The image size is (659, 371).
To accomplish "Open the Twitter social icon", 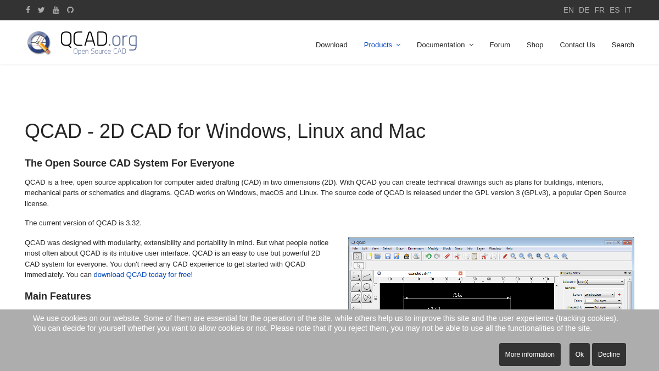I will (x=41, y=10).
